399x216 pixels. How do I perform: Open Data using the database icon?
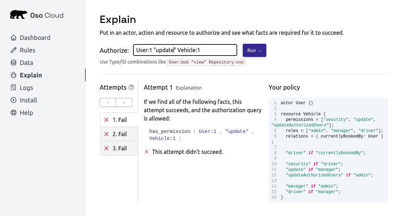13,63
